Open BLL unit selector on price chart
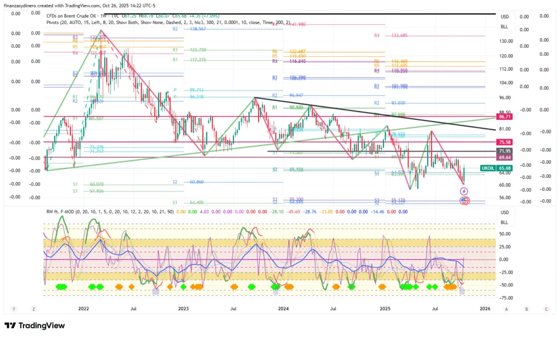Viewport: 560px width, 337px height. tap(504, 26)
